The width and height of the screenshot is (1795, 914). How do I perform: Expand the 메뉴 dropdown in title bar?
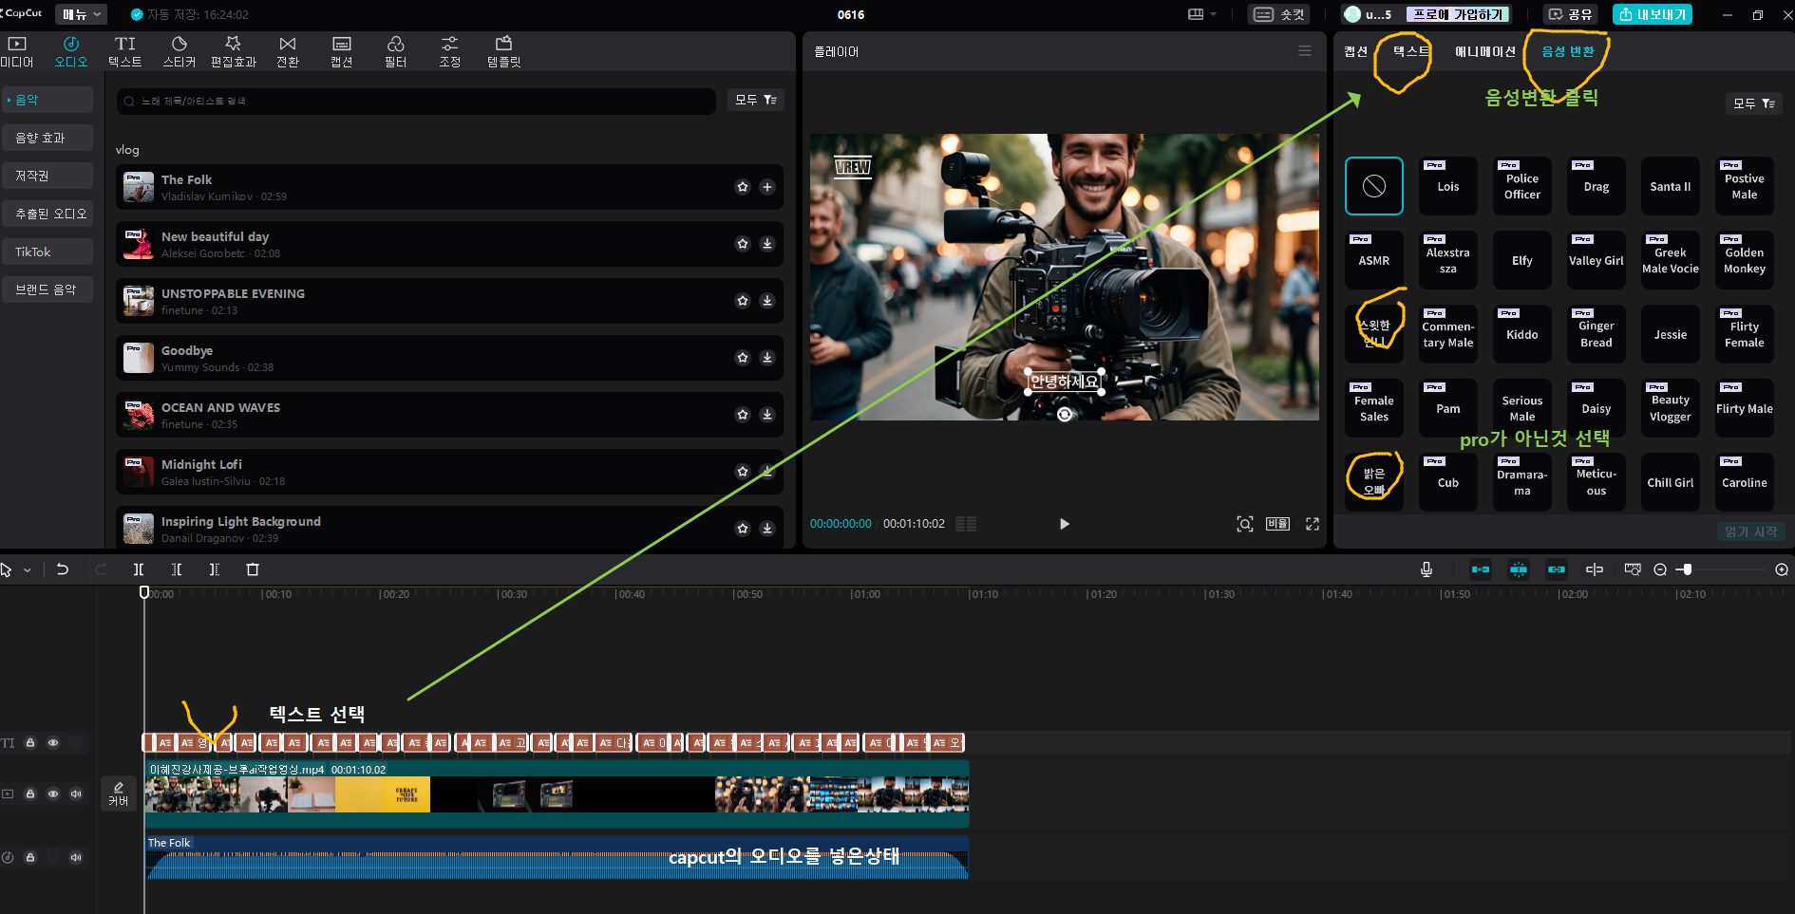(x=82, y=14)
